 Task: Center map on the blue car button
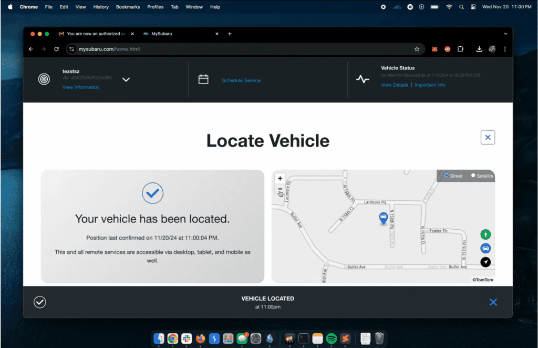[x=485, y=248]
